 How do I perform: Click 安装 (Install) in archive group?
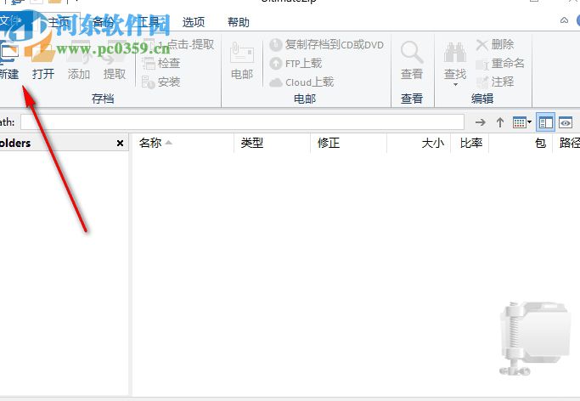161,82
